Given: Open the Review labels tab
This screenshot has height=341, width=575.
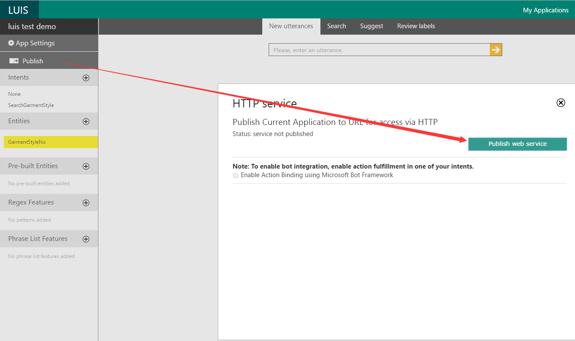Looking at the screenshot, I should [416, 26].
